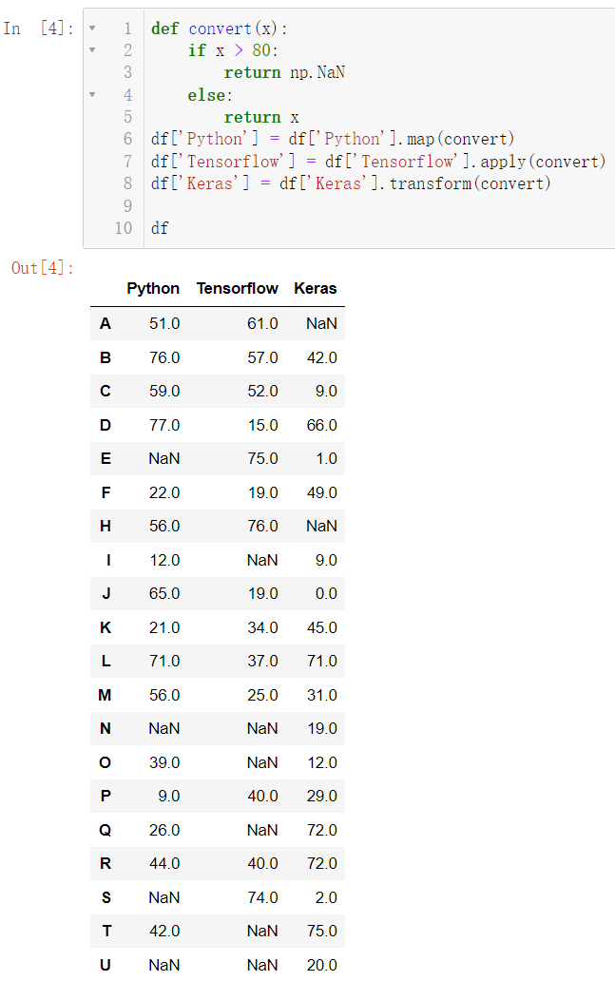Click Keras value 66.0 in row D
This screenshot has height=981, width=615.
tap(322, 425)
